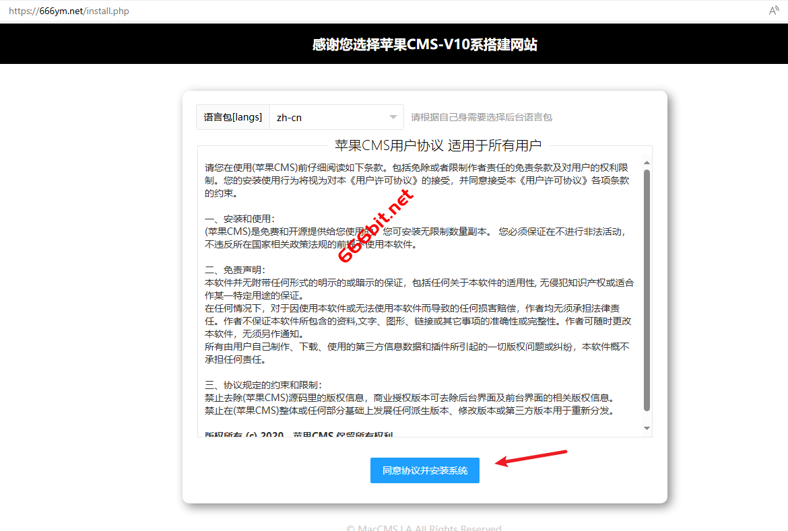Screen dimensions: 788x531
Task: Click the agreement scrollbar down arrow
Action: [x=647, y=428]
